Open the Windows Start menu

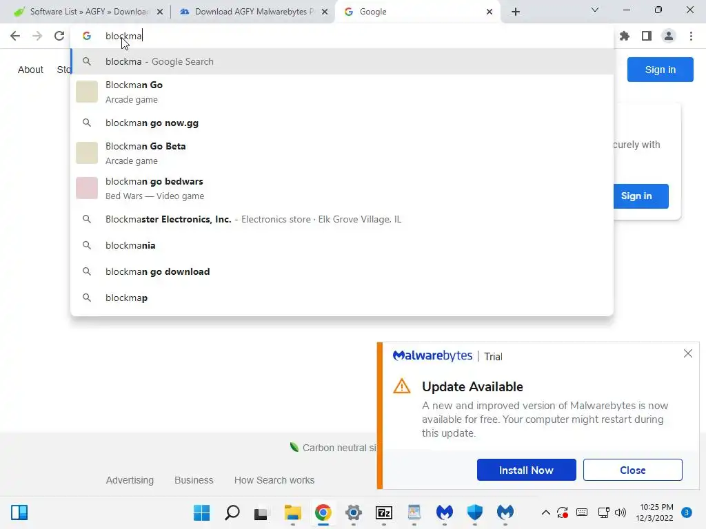tap(201, 512)
